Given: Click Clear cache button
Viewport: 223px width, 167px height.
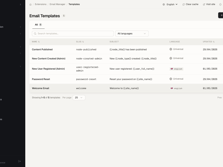Looking at the screenshot, I should click(x=190, y=4).
